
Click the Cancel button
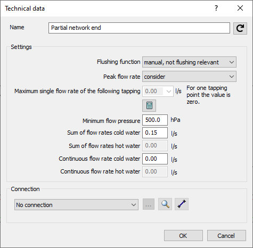tap(226, 236)
